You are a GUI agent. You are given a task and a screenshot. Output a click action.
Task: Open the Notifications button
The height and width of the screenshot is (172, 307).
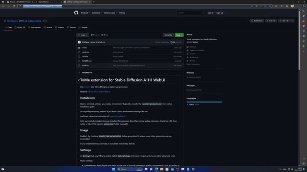click(257, 21)
